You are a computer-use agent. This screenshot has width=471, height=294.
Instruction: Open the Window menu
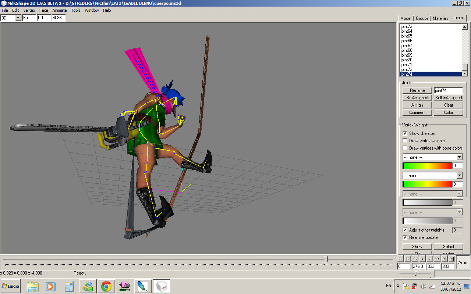(92, 10)
